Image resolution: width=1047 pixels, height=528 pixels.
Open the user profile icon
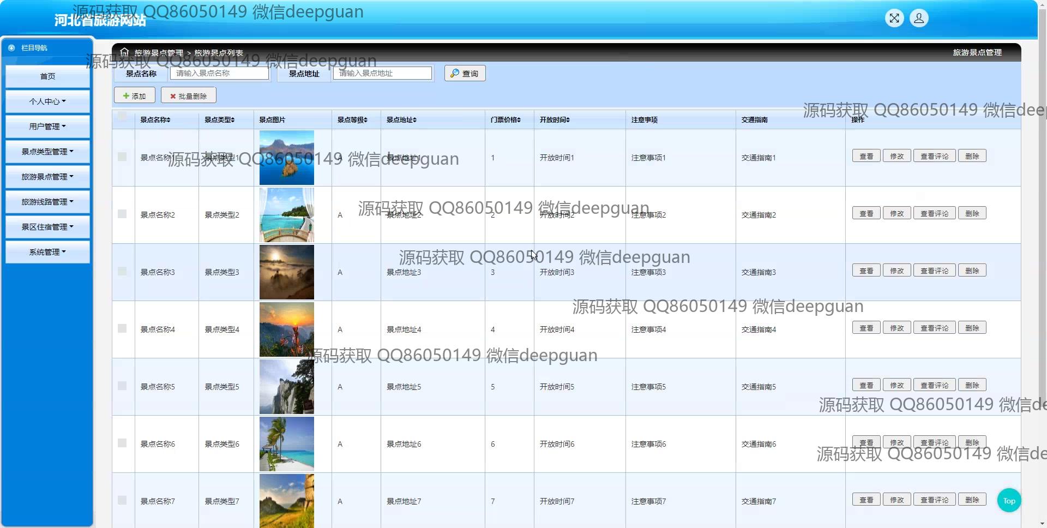[x=919, y=19]
